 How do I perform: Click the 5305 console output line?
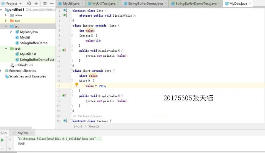[21, 143]
